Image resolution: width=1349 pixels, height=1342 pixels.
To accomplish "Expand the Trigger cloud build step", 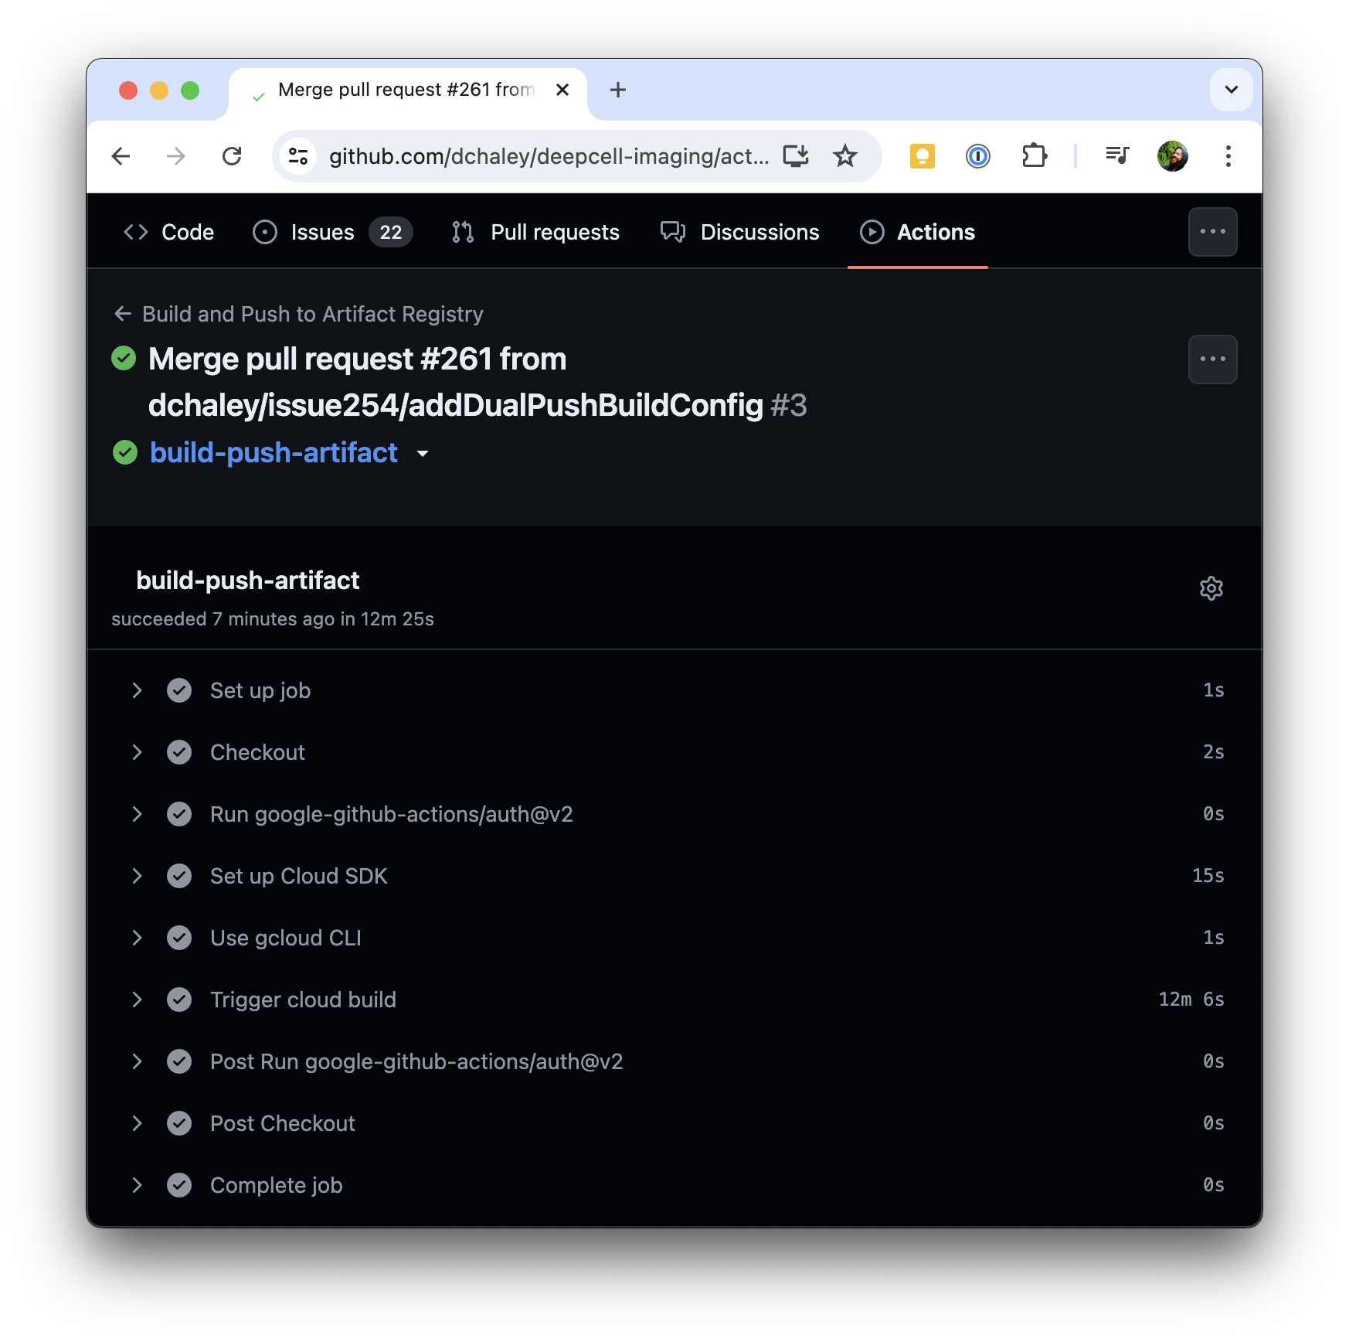I will [x=138, y=1000].
